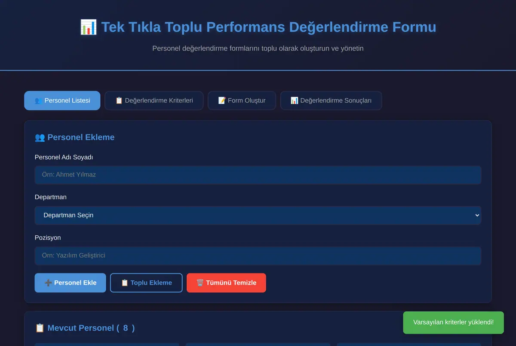This screenshot has width=516, height=346.
Task: Click the Tümünü Temizle button
Action: click(x=226, y=283)
